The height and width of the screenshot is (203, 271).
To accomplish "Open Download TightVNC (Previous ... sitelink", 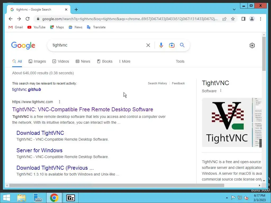I will (55, 168).
